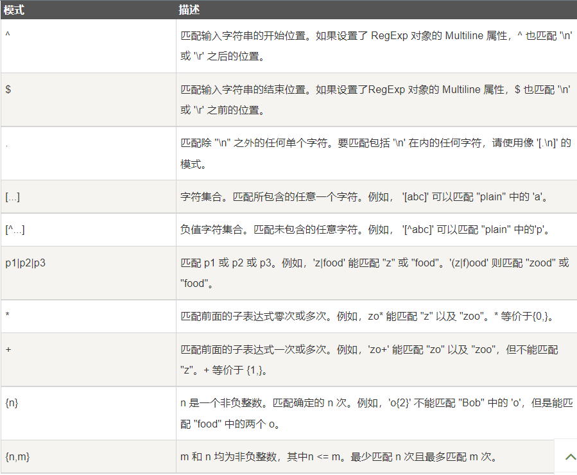Click the description about 一次或多次

click(x=377, y=360)
